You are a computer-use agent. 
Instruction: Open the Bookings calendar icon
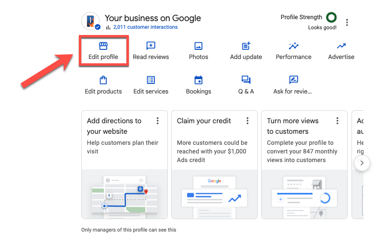[199, 80]
